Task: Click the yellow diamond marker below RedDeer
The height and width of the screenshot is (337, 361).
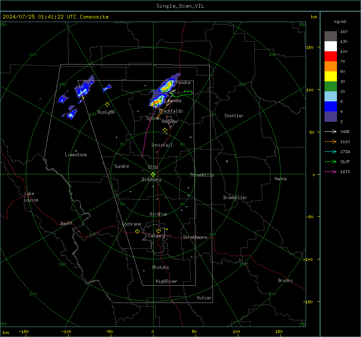Action: (x=165, y=130)
